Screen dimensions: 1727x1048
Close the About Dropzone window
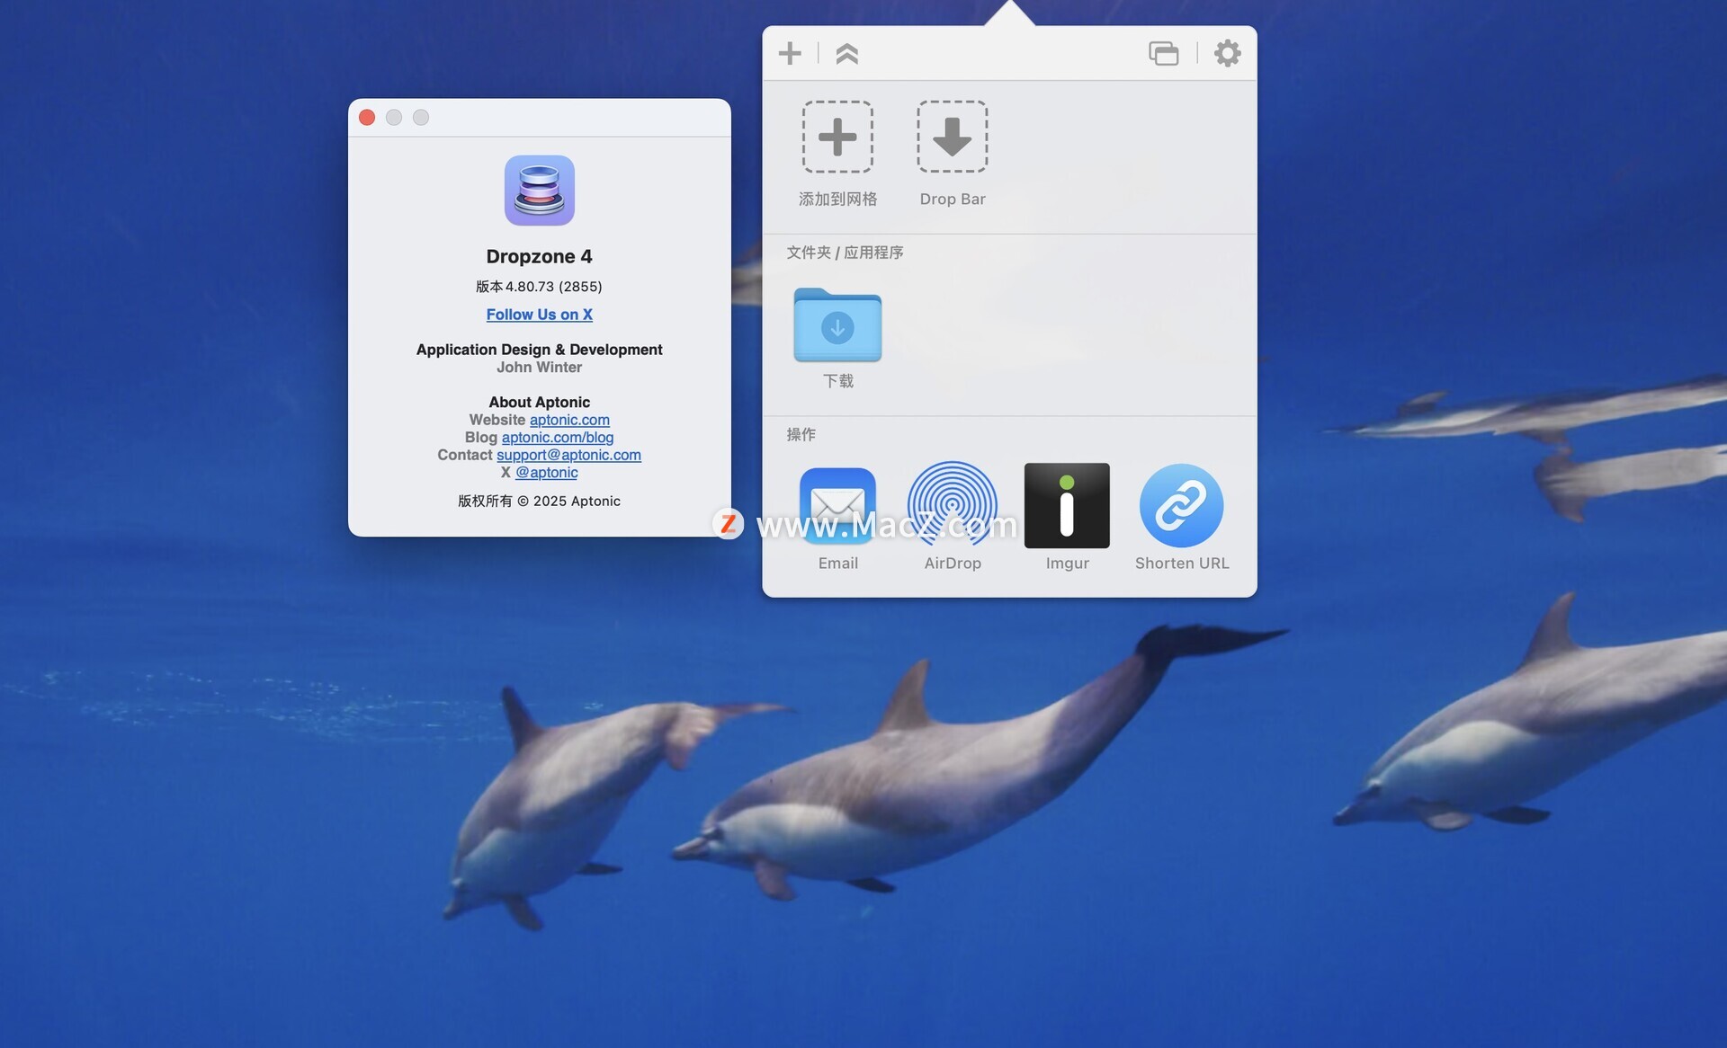pyautogui.click(x=367, y=118)
